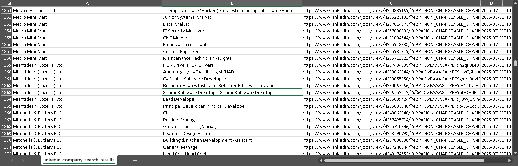
Task: Click horizontal scrollbar right arrow
Action: click(x=509, y=160)
